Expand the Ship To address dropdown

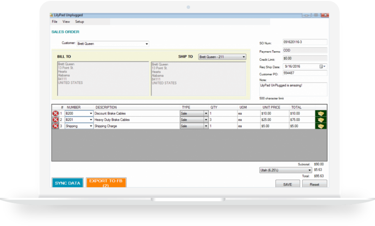pos(244,57)
